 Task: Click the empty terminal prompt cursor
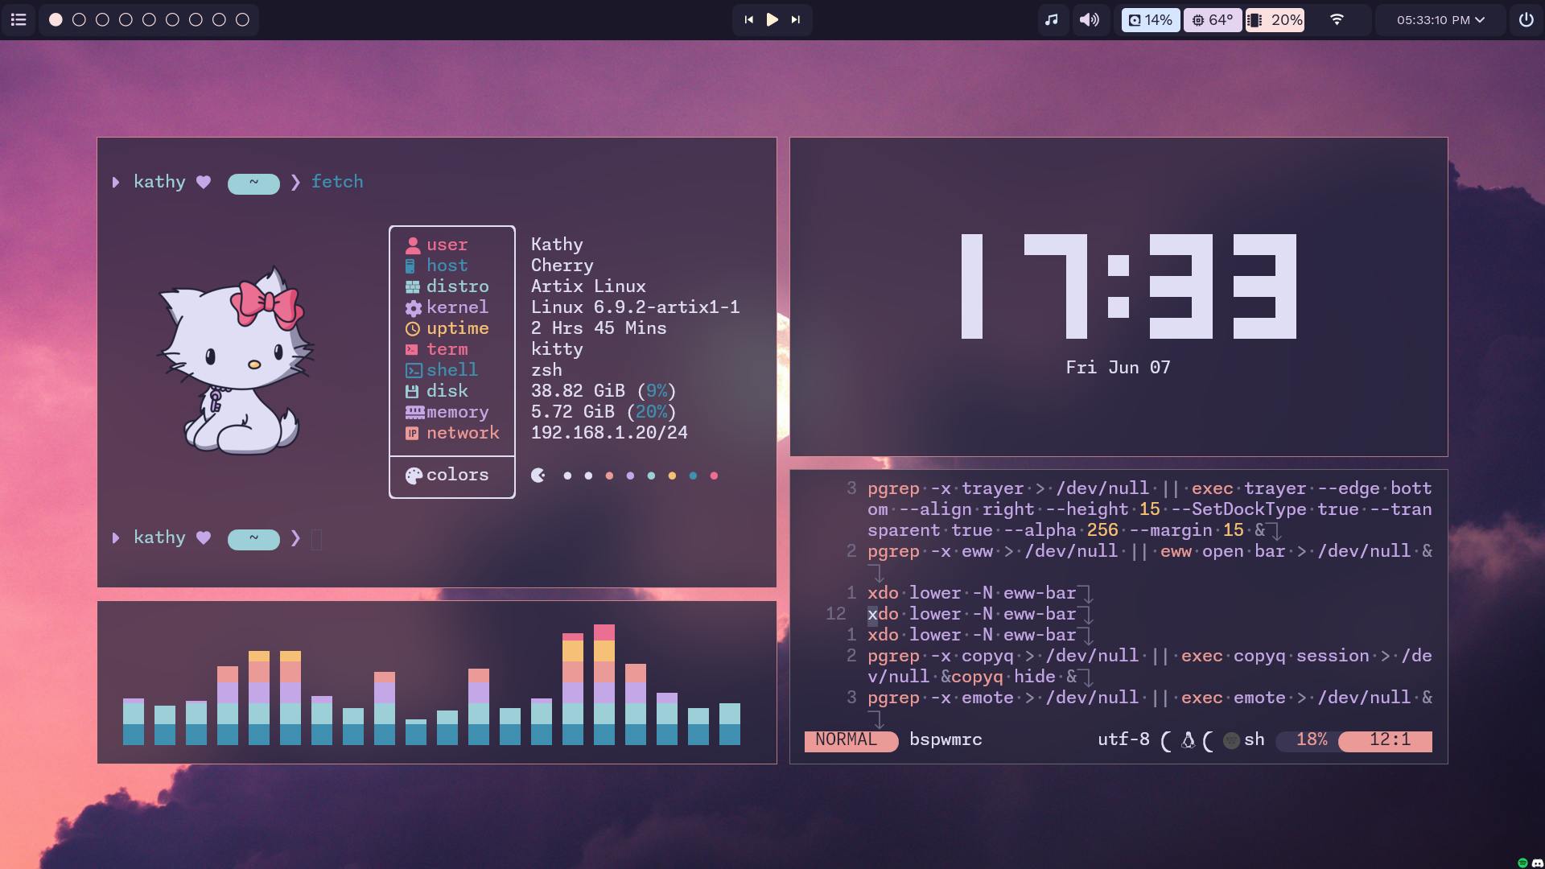(x=316, y=539)
